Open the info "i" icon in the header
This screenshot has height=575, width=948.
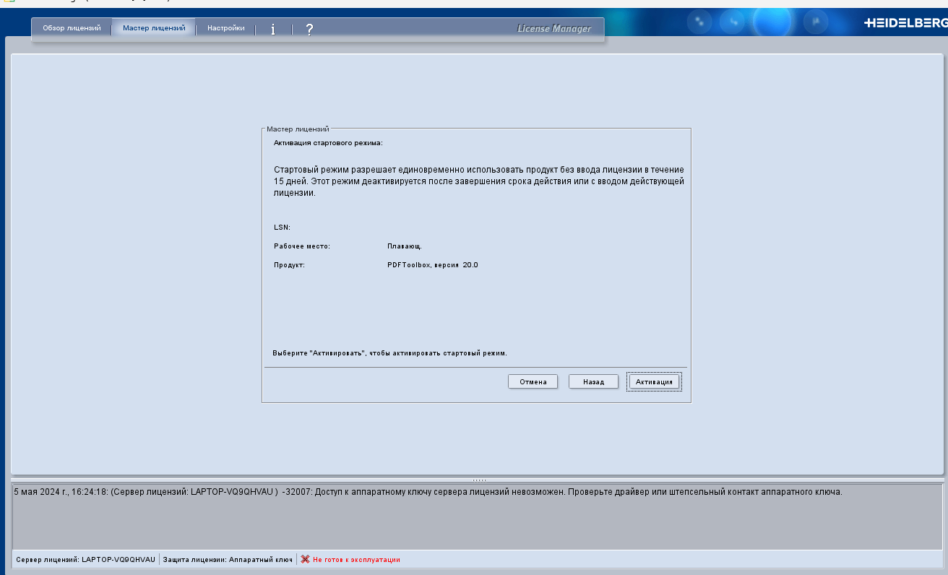(273, 29)
